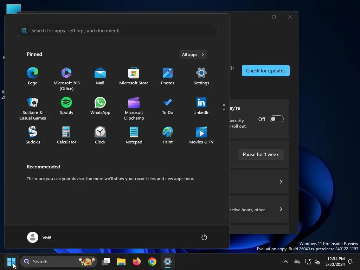Open the To Do app

[168, 106]
